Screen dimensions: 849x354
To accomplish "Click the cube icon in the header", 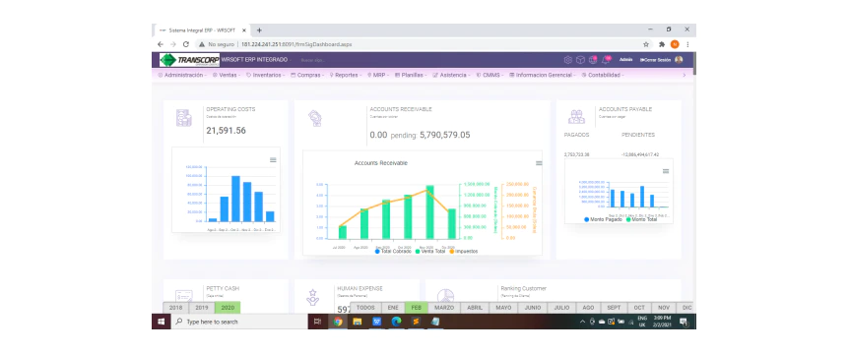I will (580, 60).
